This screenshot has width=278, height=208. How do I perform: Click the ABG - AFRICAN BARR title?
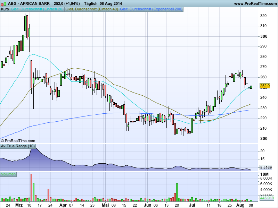pyautogui.click(x=29, y=3)
